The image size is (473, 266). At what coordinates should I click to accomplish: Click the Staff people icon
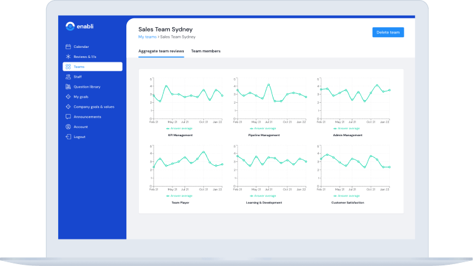click(x=68, y=77)
